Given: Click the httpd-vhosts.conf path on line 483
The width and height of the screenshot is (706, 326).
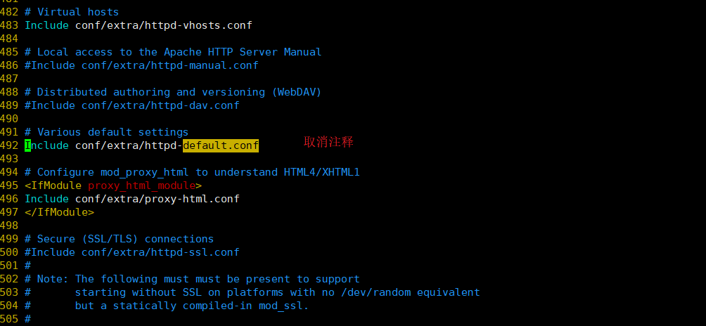Looking at the screenshot, I should point(163,25).
